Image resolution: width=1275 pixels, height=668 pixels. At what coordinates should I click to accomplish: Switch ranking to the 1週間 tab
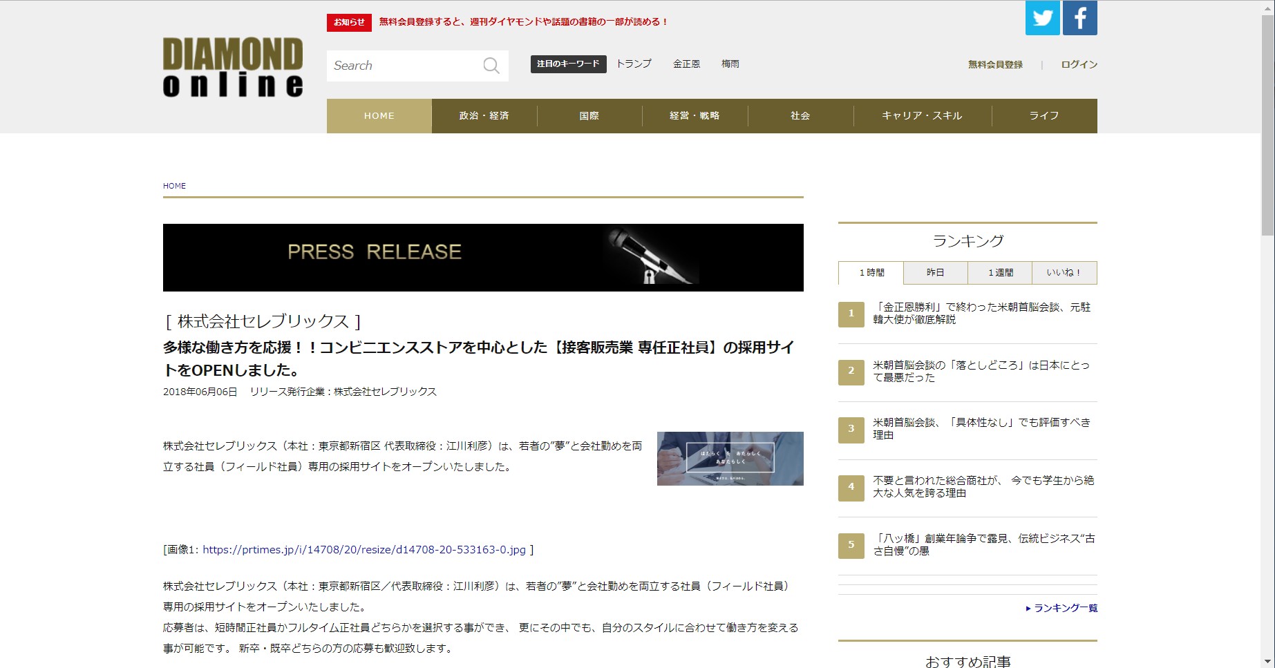[1000, 273]
